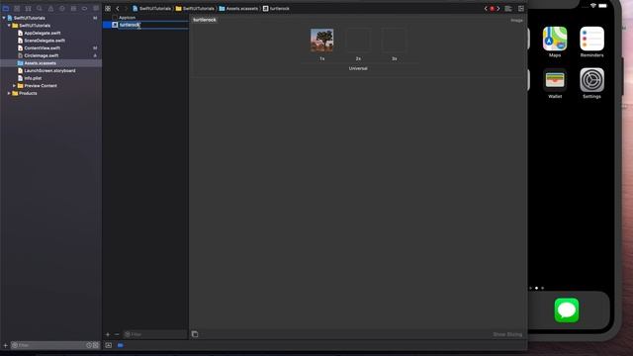Jump to the previous issue
This screenshot has width=633, height=356.
[486, 9]
